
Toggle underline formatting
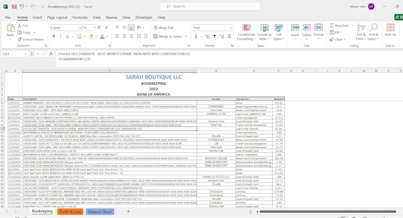click(x=68, y=37)
